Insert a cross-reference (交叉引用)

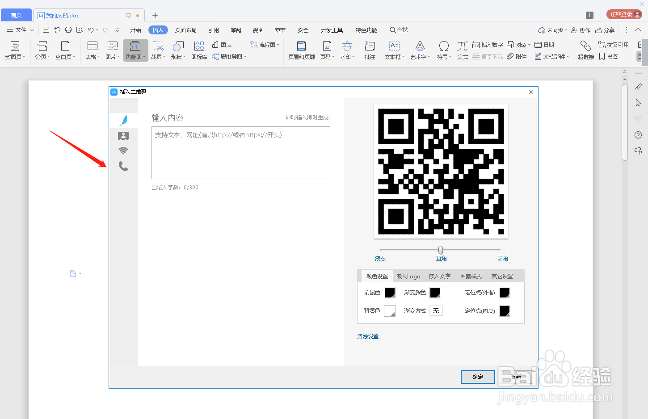[614, 45]
